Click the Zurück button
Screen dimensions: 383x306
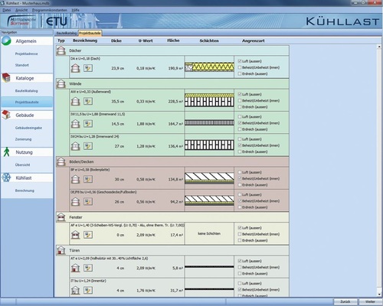coord(345,301)
